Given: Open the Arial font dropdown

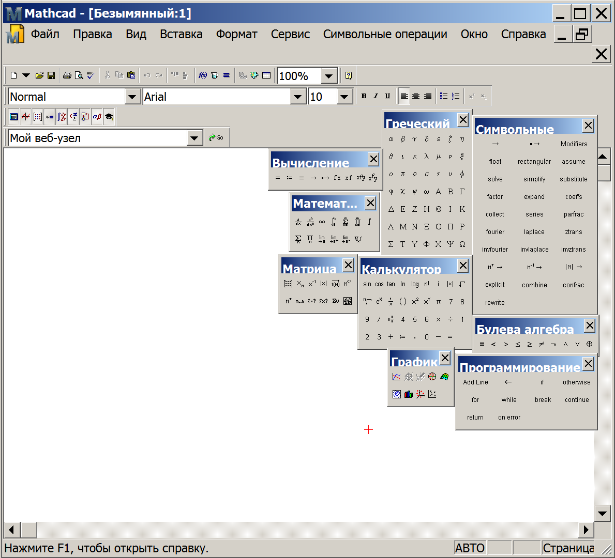Looking at the screenshot, I should coord(298,97).
